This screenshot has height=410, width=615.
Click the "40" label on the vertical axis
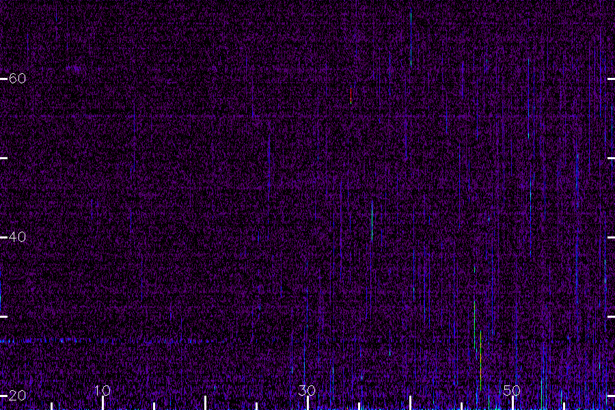pos(17,237)
